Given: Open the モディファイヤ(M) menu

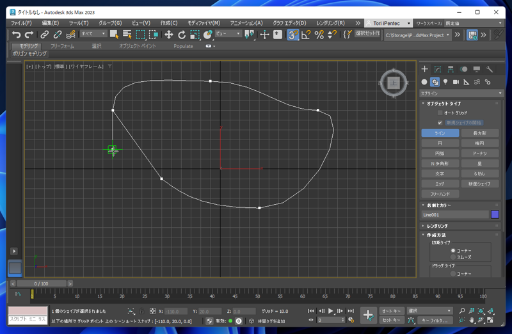Looking at the screenshot, I should [204, 23].
